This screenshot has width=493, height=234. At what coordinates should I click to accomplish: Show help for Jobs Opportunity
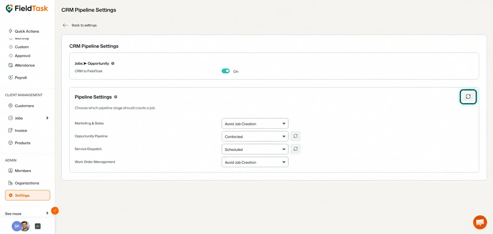[x=113, y=63]
